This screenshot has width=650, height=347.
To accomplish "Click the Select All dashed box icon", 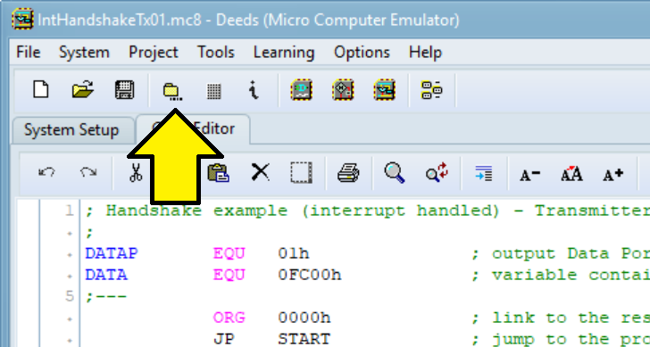I will coord(302,173).
